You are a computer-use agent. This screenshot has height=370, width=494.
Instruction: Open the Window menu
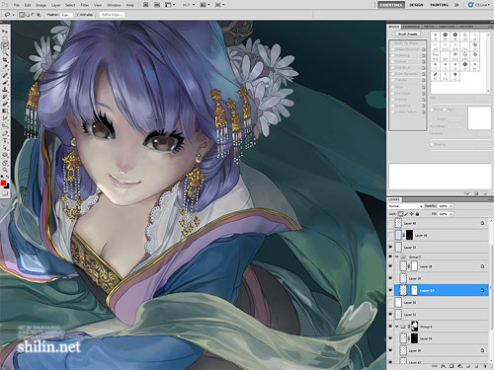(x=114, y=5)
